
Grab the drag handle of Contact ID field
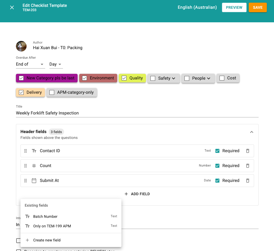(26, 151)
